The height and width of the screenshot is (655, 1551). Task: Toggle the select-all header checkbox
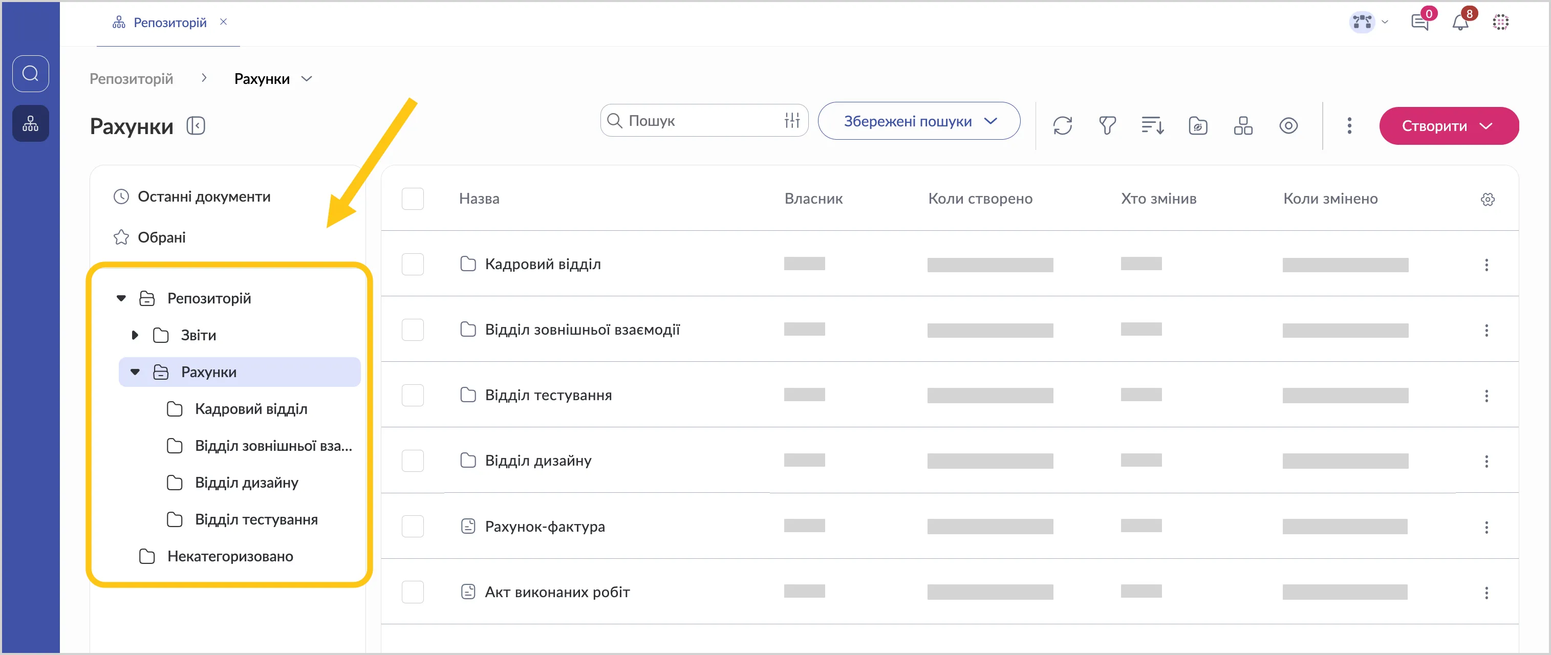tap(413, 199)
